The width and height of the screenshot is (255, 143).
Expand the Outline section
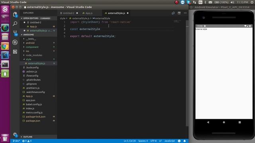[x=38, y=137]
